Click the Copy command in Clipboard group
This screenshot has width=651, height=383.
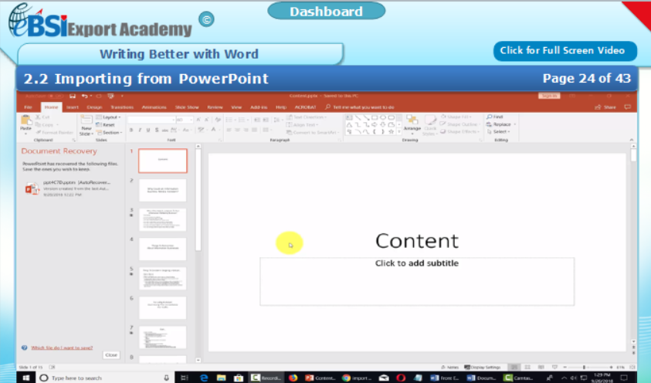coord(46,124)
